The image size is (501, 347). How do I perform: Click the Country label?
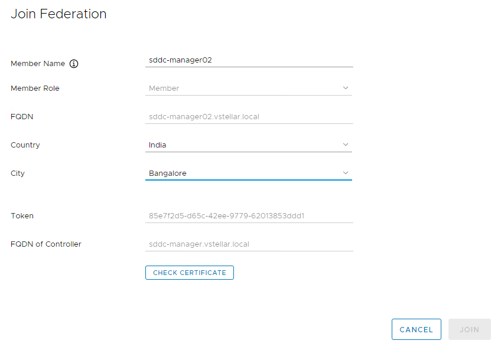25,145
